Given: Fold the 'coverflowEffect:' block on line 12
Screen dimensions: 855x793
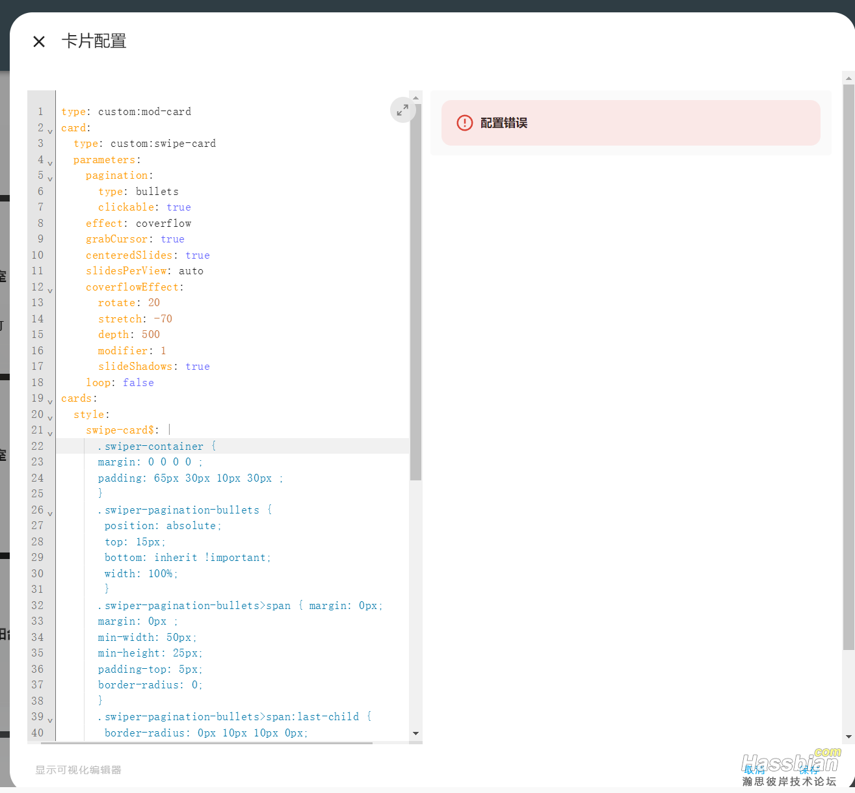Looking at the screenshot, I should (50, 291).
